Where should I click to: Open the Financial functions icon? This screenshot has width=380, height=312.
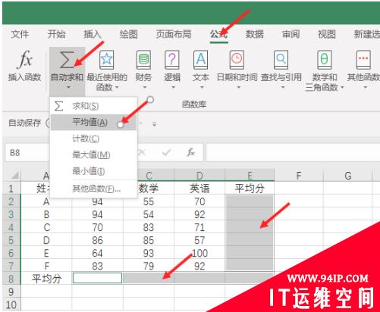coord(143,60)
